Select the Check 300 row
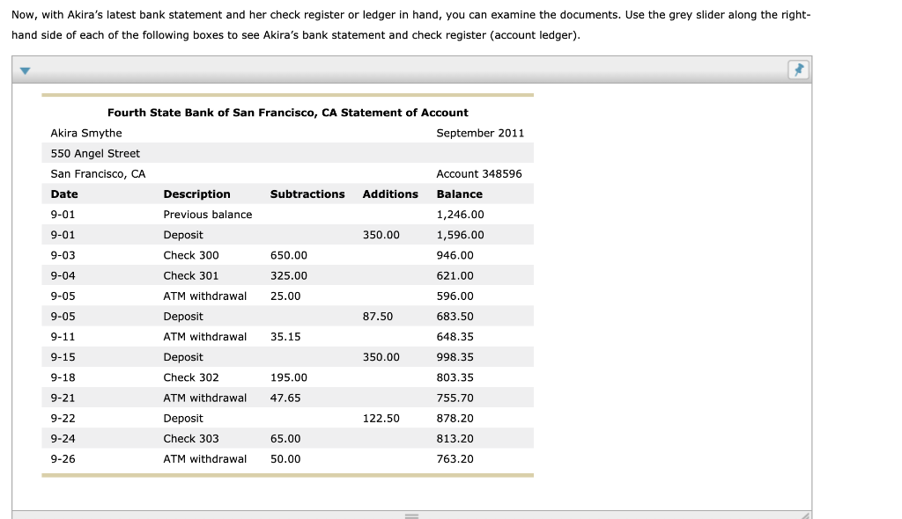Screen dimensions: 902x519 point(190,254)
